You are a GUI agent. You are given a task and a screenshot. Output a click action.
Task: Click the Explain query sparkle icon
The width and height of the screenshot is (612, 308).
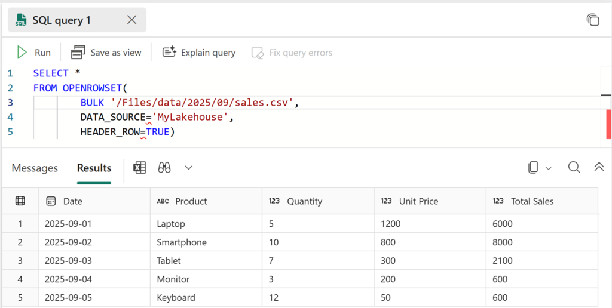tap(170, 53)
